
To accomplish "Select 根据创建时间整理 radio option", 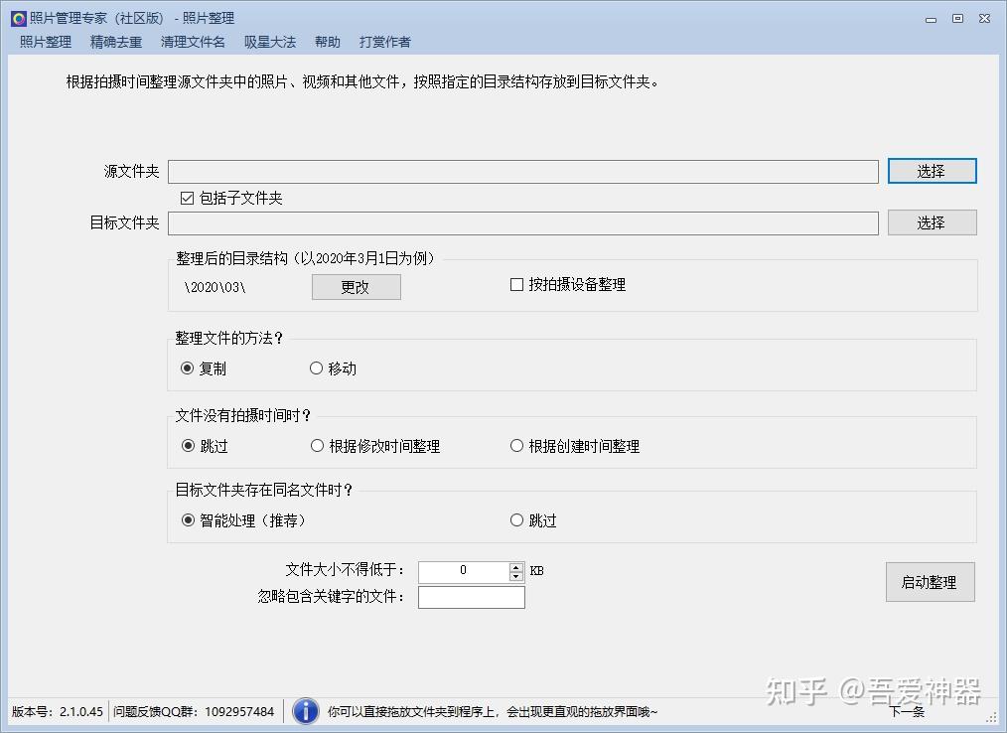I will click(x=516, y=445).
